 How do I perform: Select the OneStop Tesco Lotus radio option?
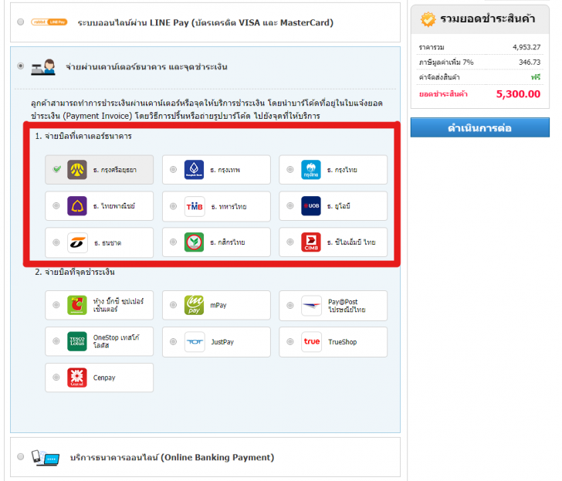(x=56, y=340)
